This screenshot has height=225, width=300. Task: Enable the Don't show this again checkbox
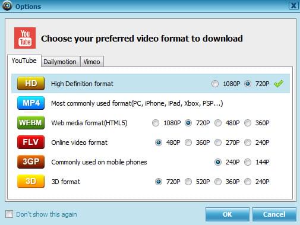(x=9, y=214)
